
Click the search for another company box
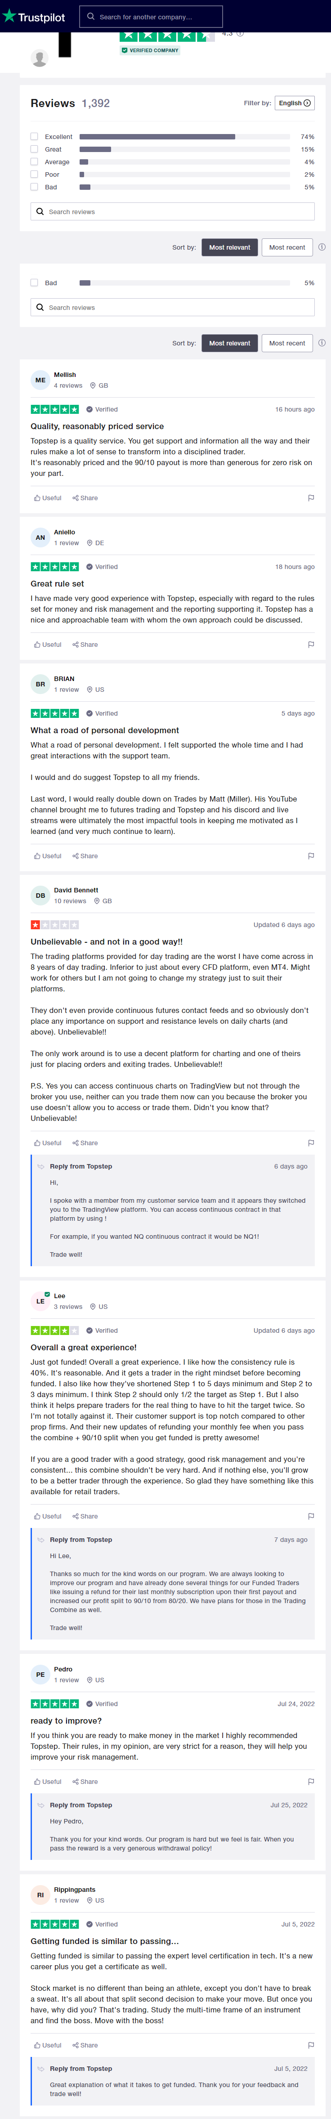(151, 17)
